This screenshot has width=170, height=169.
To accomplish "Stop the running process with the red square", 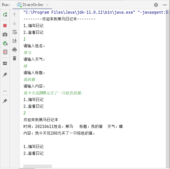I will (5, 25).
